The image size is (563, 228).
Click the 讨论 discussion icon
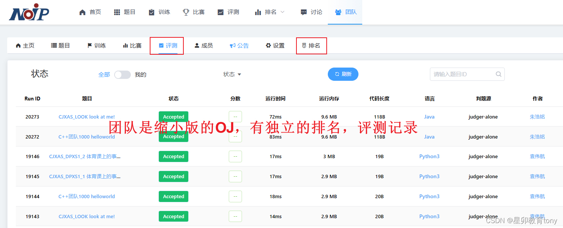pos(304,12)
